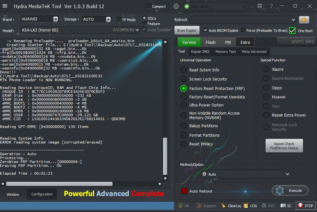Toggle the Auto BROM Exploit checkbox
The width and height of the screenshot is (317, 212).
(205, 30)
